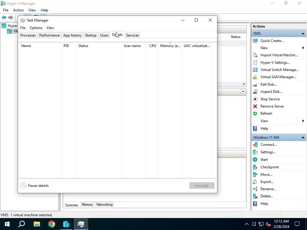The width and height of the screenshot is (307, 230).
Task: Open Hyper-V Manager File menu
Action: tap(6, 10)
